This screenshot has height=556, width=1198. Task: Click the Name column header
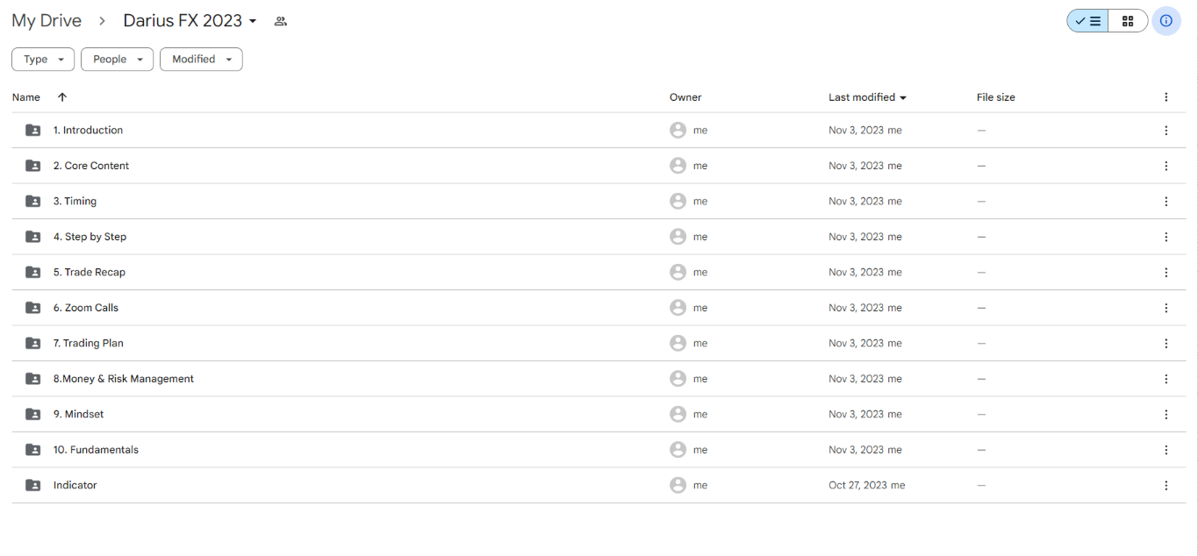(26, 97)
